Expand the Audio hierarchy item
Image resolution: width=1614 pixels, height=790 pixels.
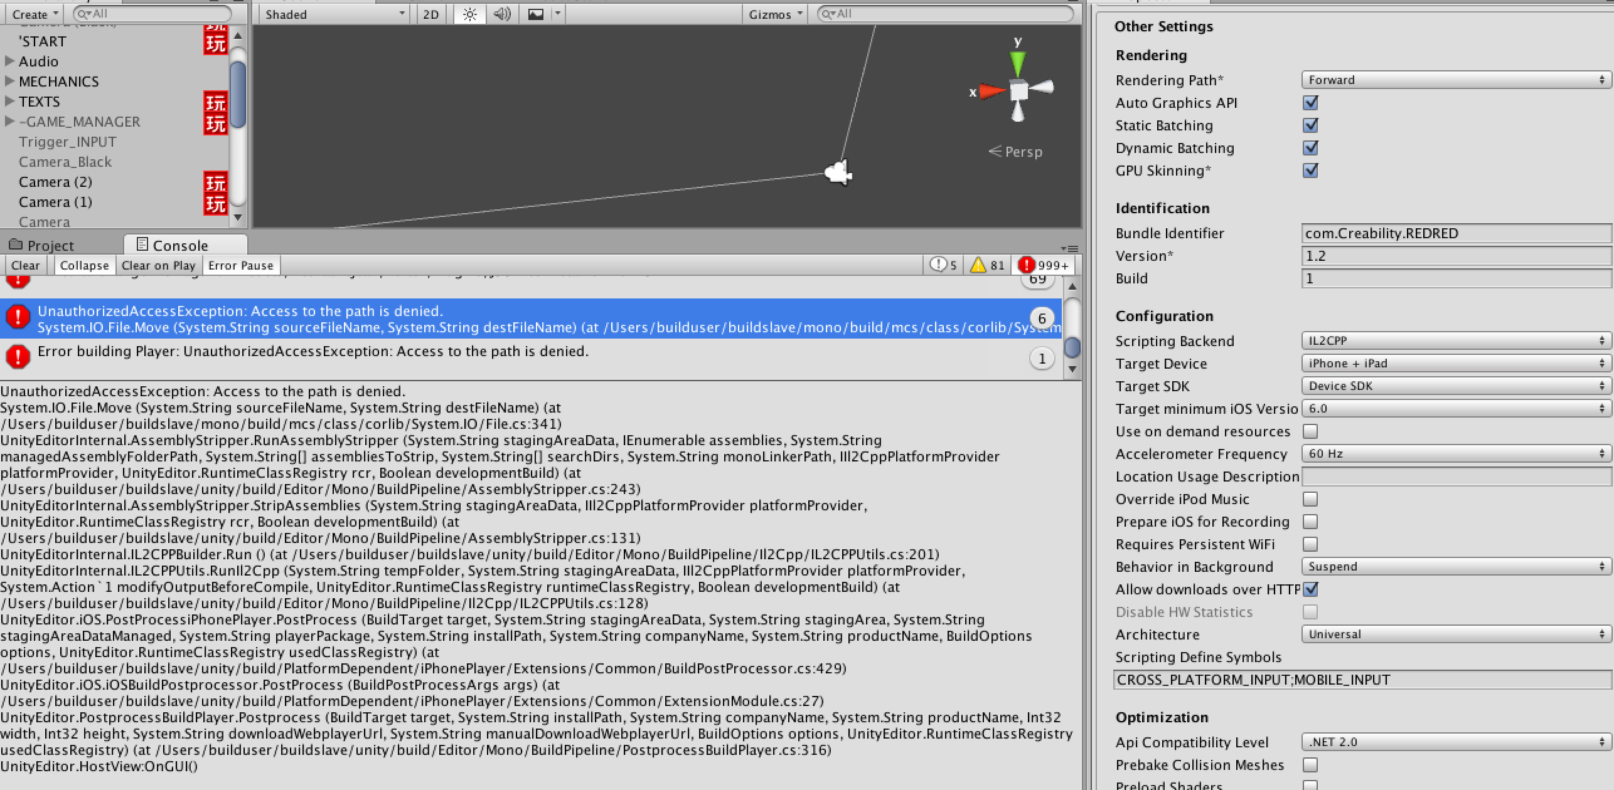point(9,61)
